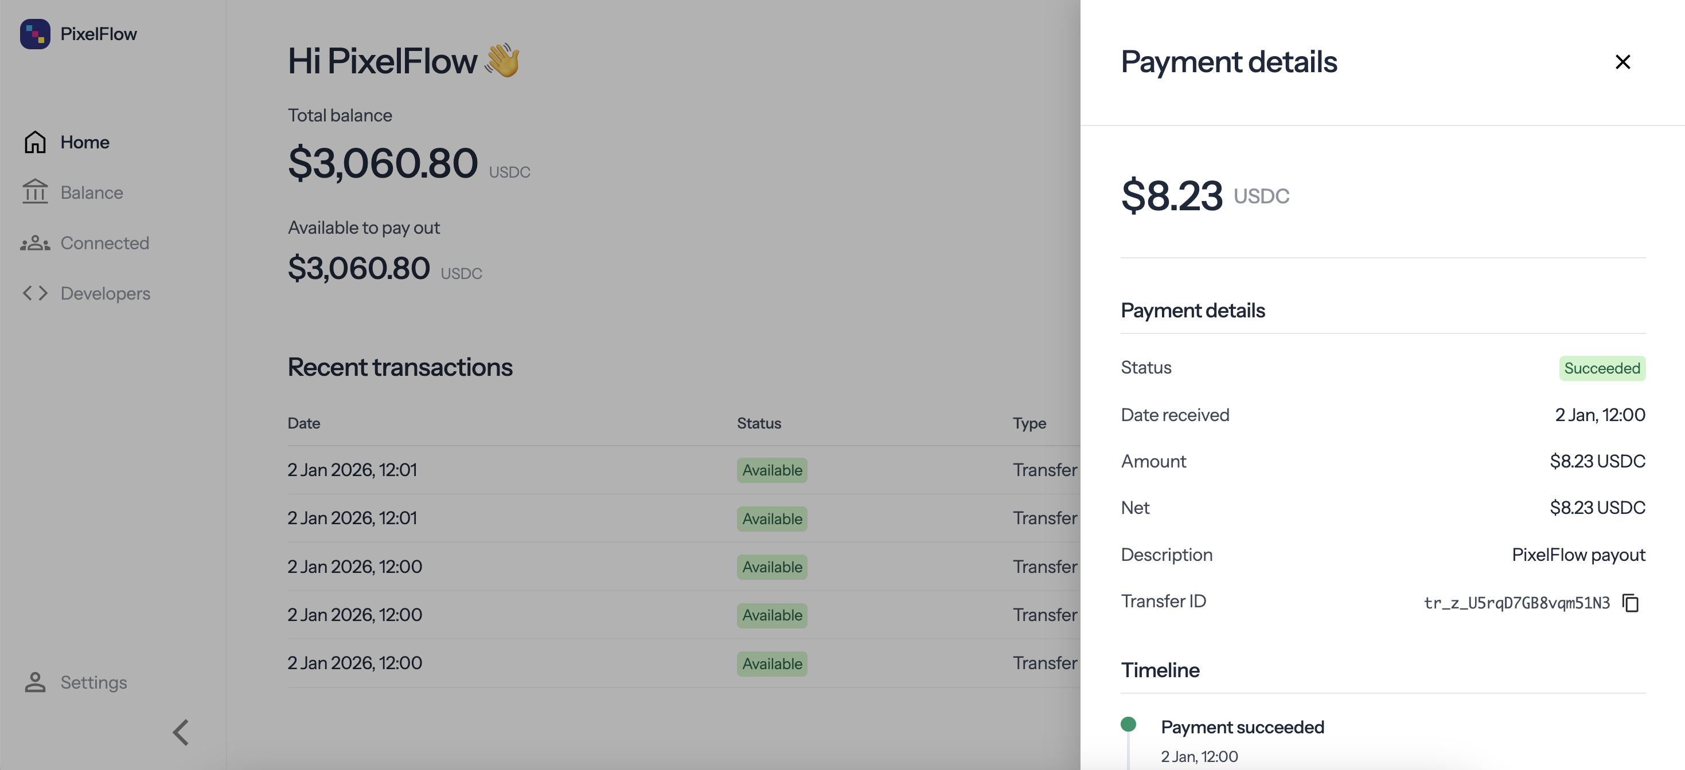Select the Home icon in the sidebar
1685x770 pixels.
34,142
